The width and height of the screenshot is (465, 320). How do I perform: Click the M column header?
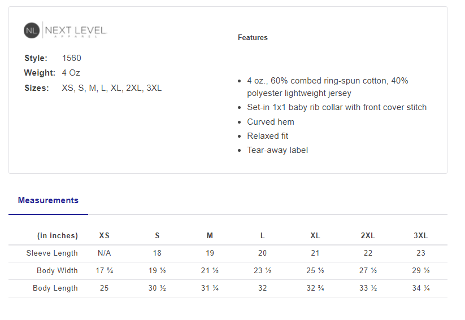pyautogui.click(x=210, y=236)
